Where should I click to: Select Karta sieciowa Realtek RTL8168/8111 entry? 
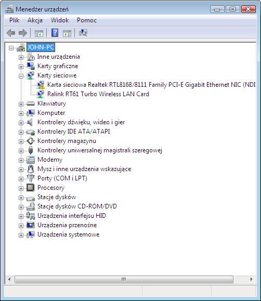pos(151,85)
